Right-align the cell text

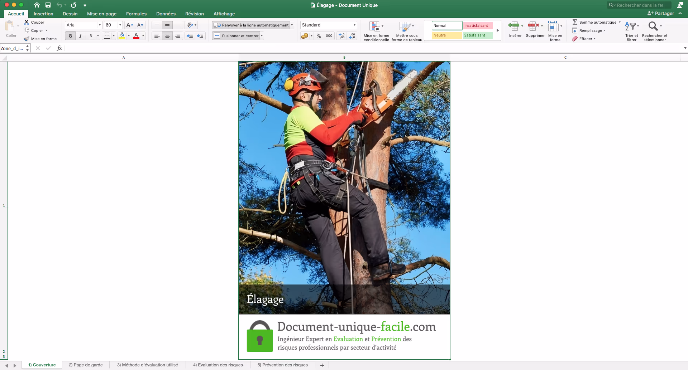(178, 36)
